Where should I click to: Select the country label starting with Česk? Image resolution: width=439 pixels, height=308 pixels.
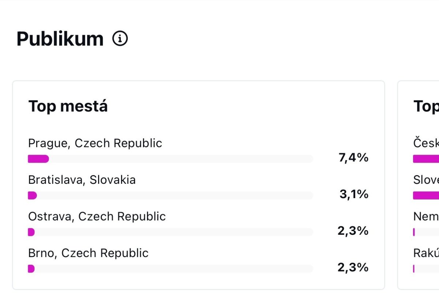click(x=426, y=143)
